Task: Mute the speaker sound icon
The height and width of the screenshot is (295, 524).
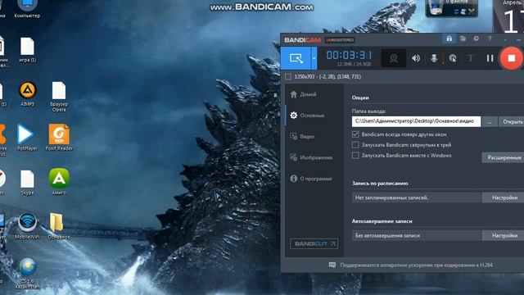Action: (x=416, y=58)
